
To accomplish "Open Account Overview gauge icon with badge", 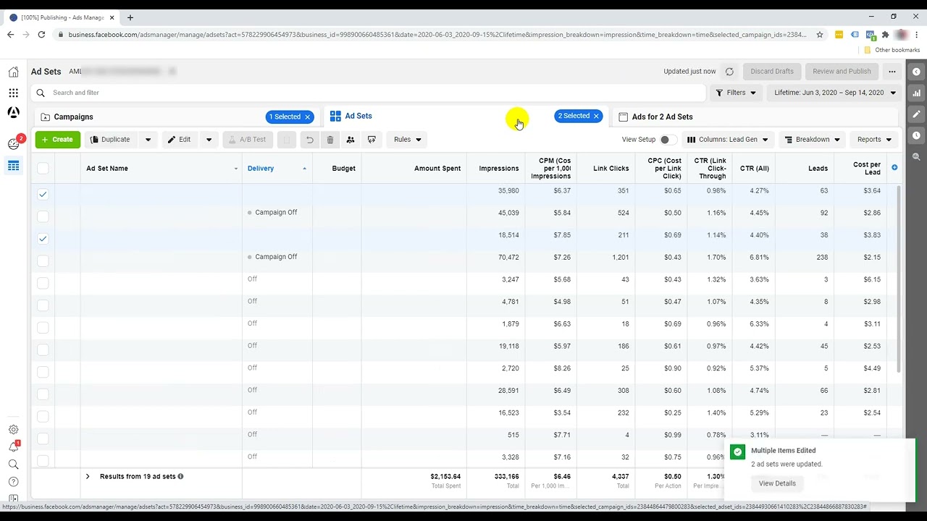I will pos(13,143).
